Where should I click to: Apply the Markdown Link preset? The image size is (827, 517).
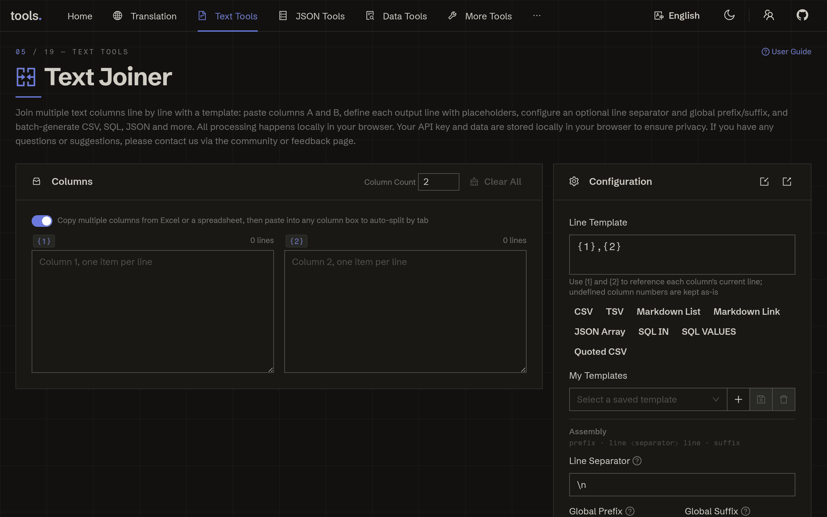[746, 311]
